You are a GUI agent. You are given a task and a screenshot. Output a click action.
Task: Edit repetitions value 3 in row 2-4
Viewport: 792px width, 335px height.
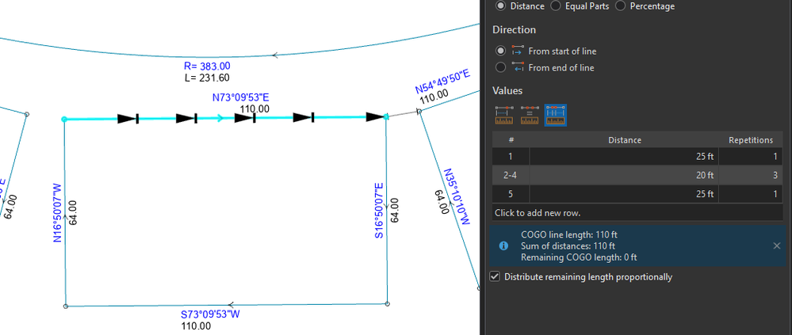pyautogui.click(x=751, y=175)
